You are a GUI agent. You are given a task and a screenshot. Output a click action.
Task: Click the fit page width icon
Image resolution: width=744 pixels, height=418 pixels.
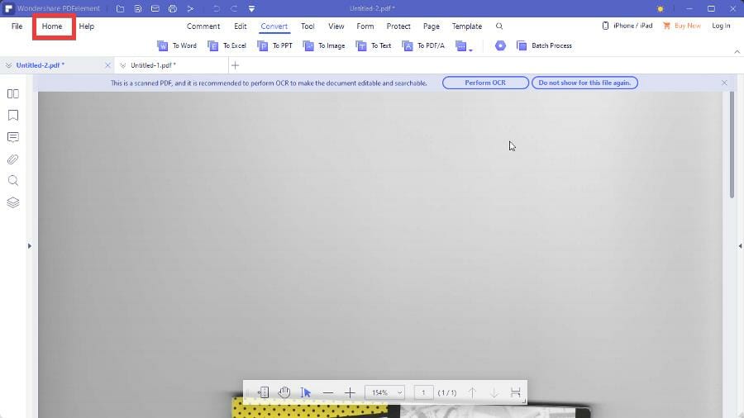[x=515, y=392]
